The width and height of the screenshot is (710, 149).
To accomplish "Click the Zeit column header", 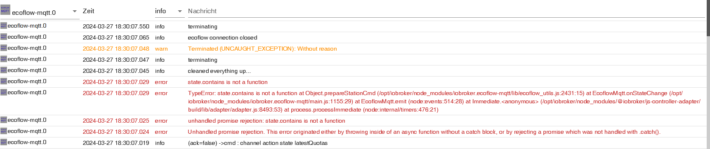I will tap(89, 11).
